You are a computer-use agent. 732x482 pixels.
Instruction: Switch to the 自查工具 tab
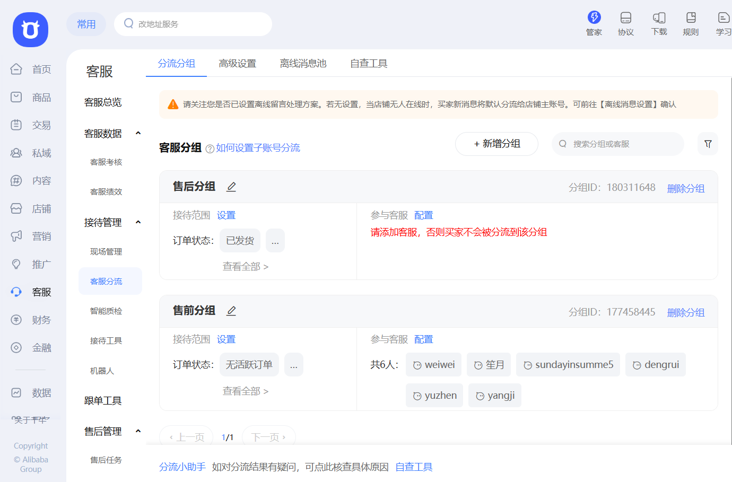(x=369, y=64)
